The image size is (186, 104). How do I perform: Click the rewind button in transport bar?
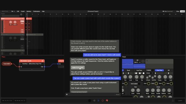(x=94, y=101)
